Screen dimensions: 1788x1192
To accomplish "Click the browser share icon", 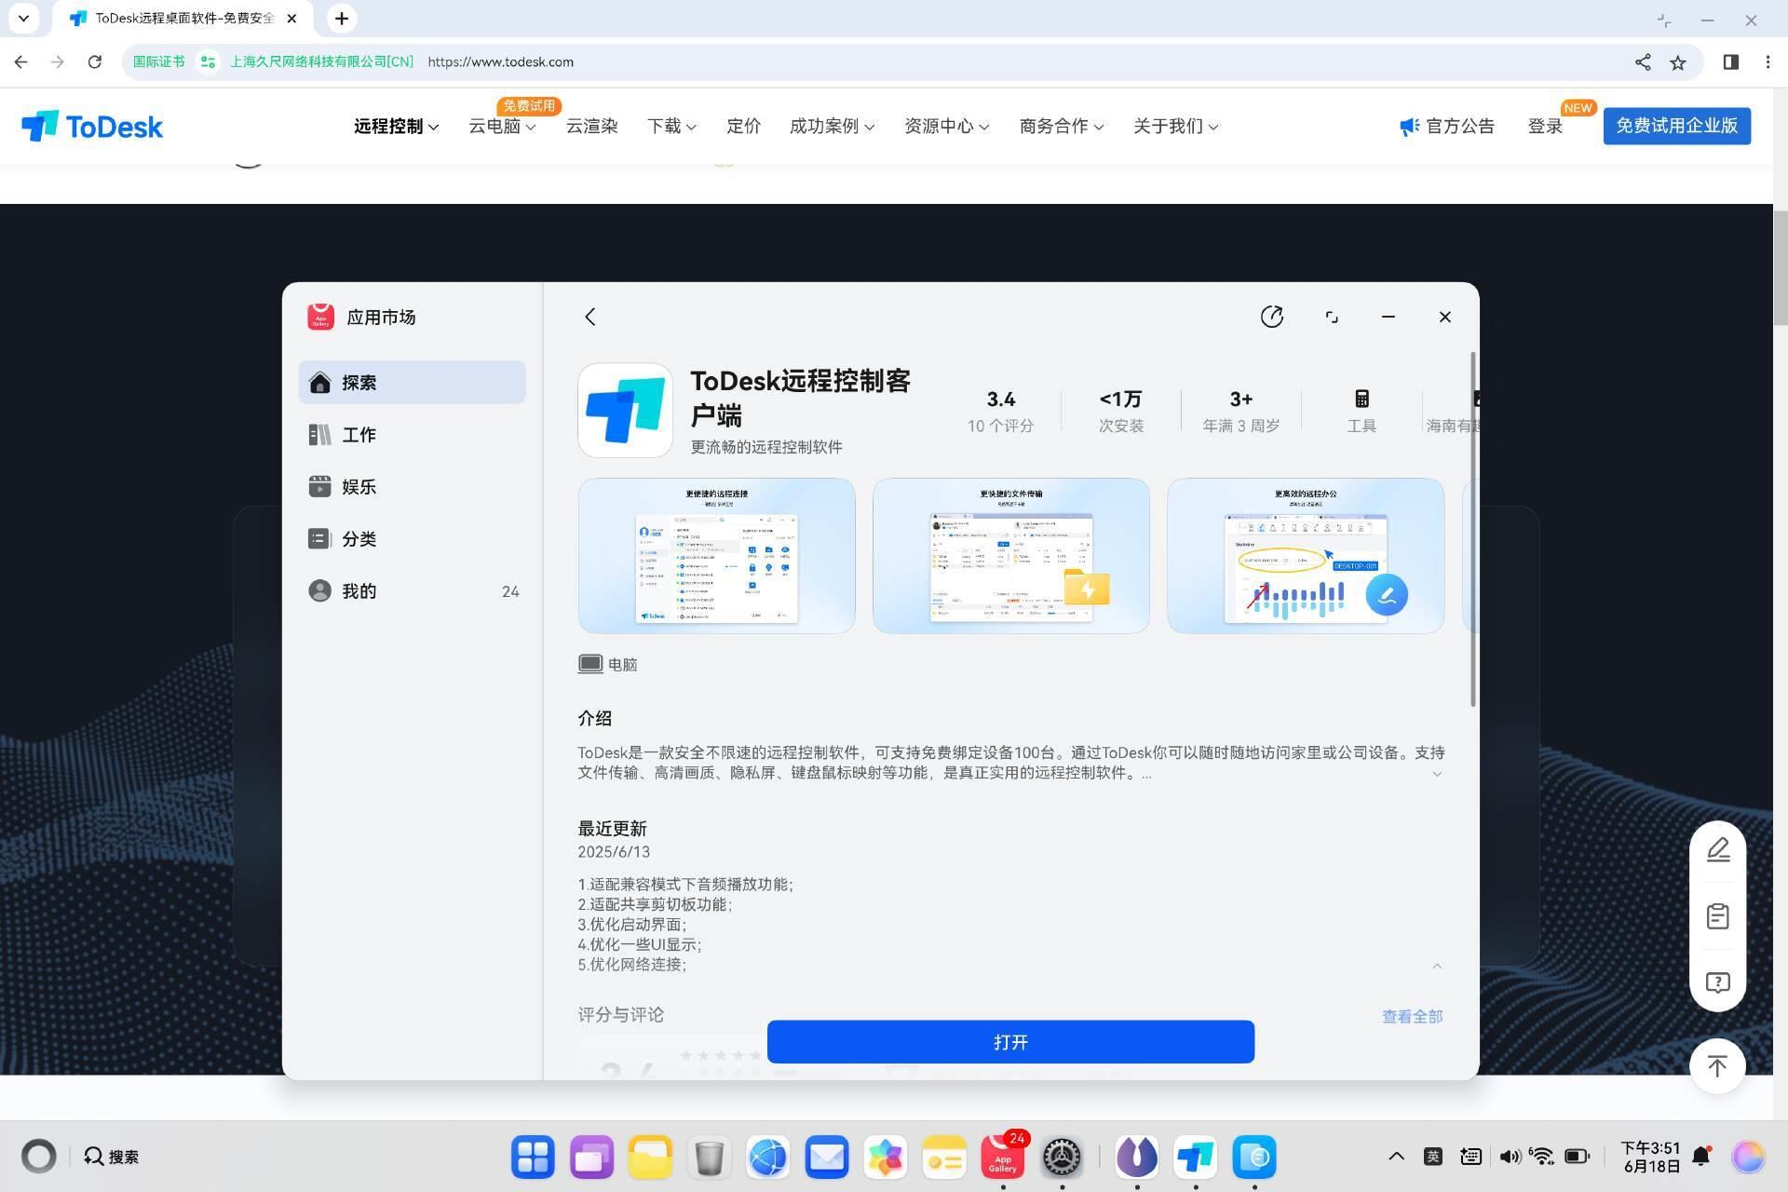I will (1643, 61).
